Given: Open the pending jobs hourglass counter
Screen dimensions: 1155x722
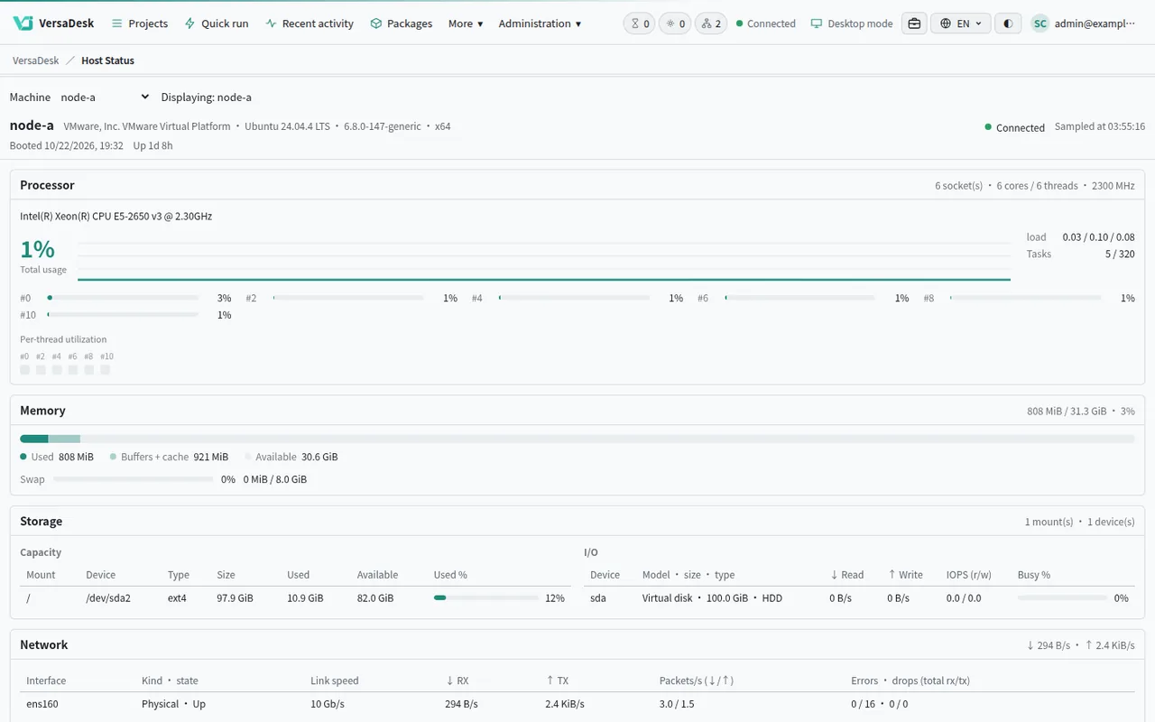Looking at the screenshot, I should point(640,23).
